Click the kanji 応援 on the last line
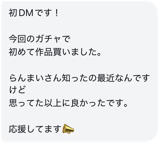The image size is (160, 143). (x=17, y=129)
